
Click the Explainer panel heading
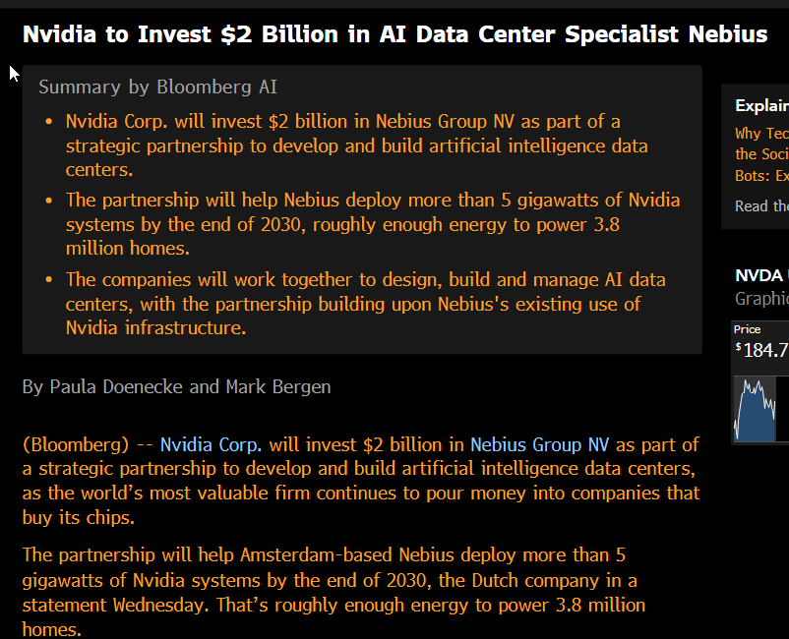tap(761, 106)
